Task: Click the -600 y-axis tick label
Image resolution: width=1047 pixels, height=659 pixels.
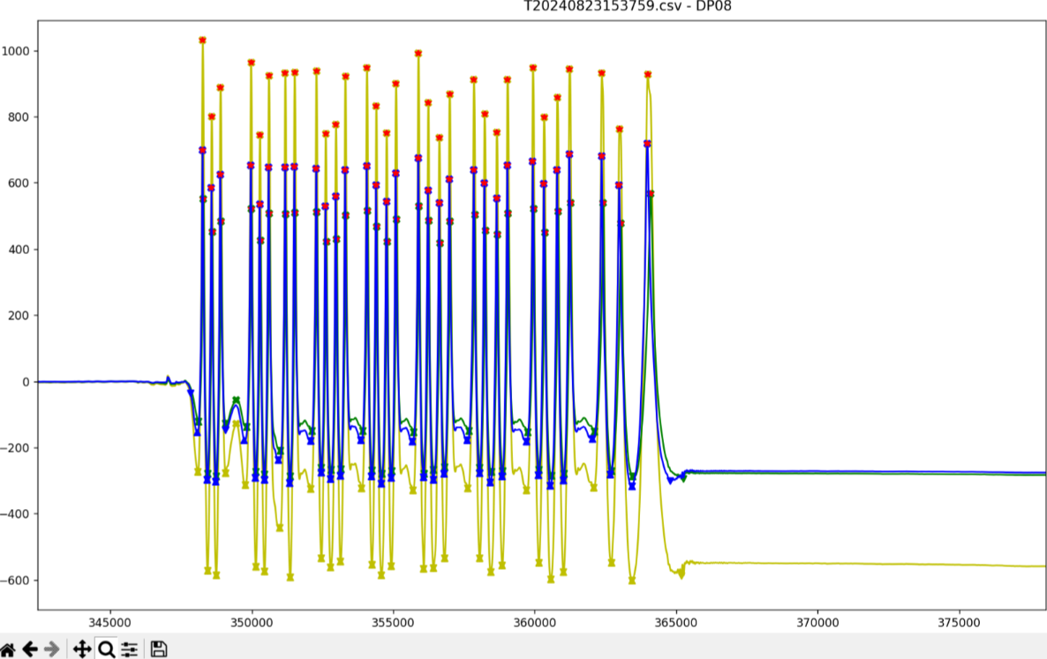Action: tap(19, 581)
